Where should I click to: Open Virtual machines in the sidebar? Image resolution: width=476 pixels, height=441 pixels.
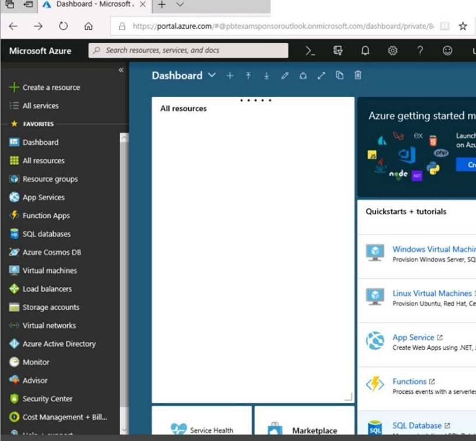tap(43, 271)
